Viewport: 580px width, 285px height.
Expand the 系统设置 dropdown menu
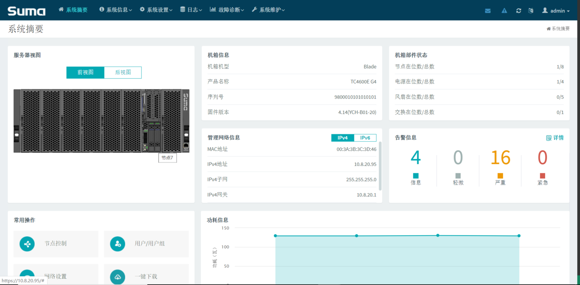pos(156,10)
